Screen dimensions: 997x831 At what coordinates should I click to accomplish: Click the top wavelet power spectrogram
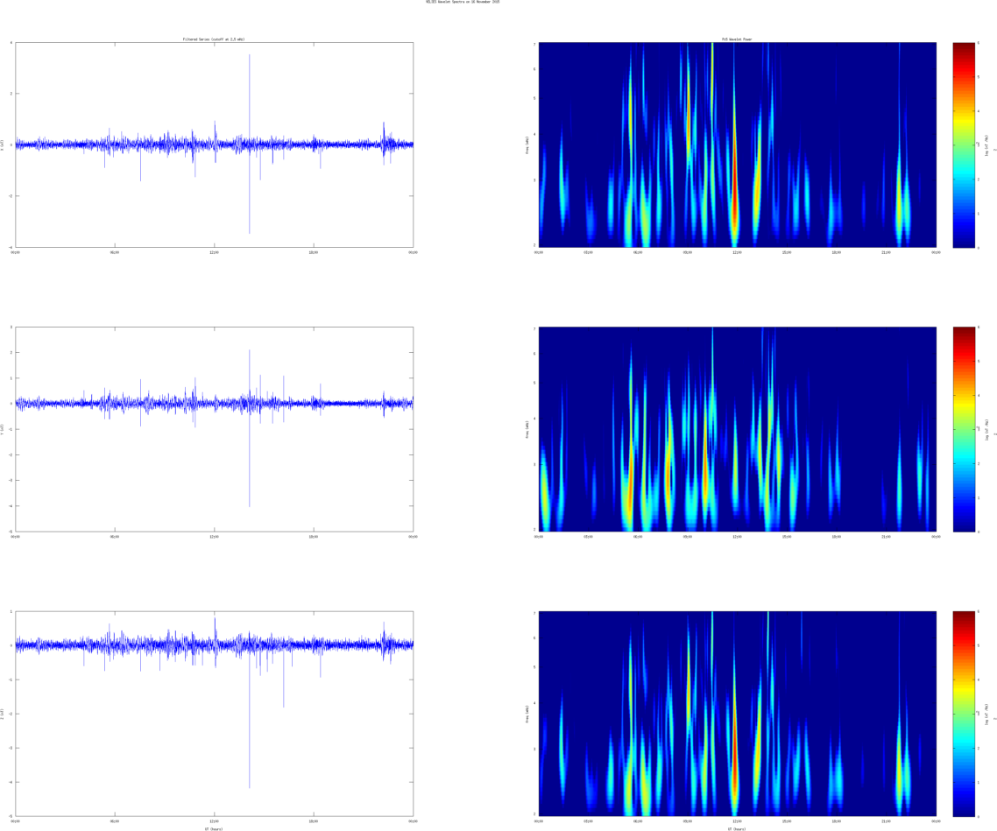738,144
